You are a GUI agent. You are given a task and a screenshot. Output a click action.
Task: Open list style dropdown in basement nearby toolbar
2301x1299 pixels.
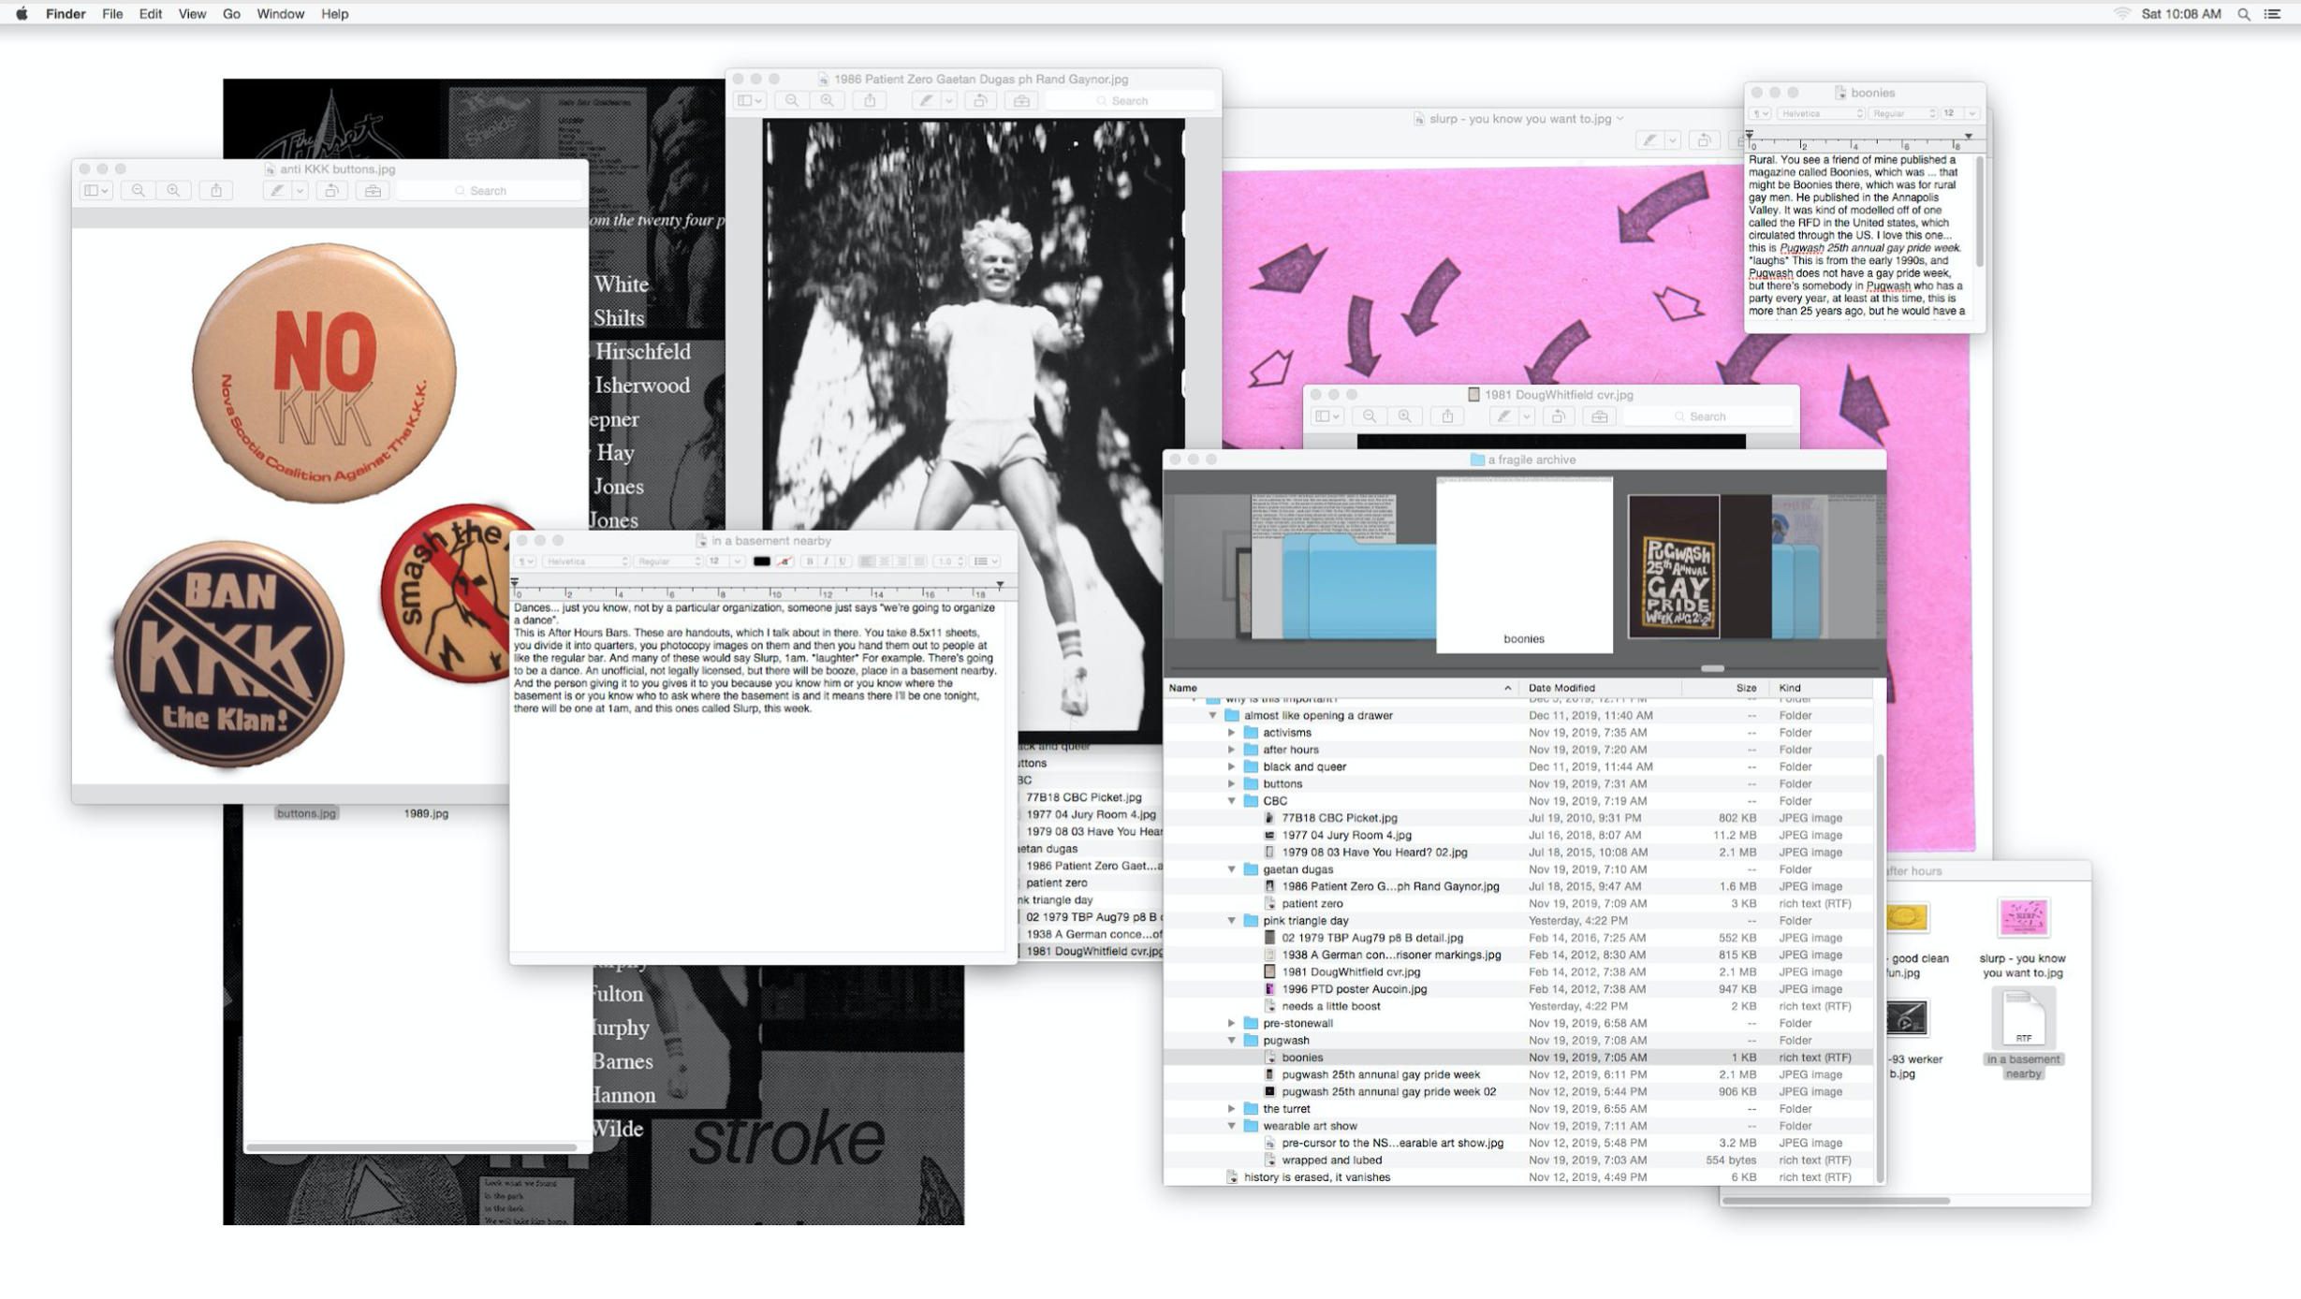pos(986,562)
